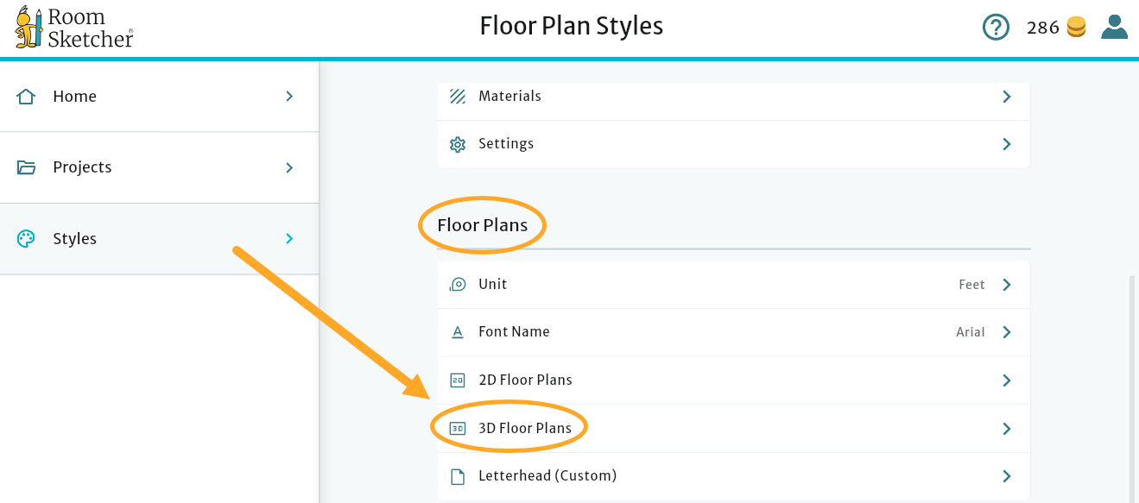1139x503 pixels.
Task: Click the 2D Floor Plans icon
Action: (x=457, y=380)
